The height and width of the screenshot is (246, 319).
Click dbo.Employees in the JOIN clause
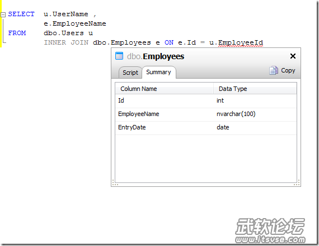122,42
